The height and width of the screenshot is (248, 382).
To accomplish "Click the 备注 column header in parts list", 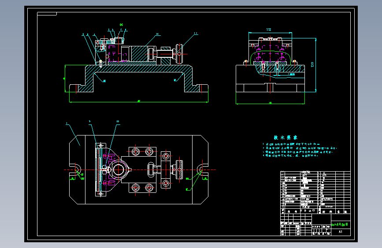I will [x=342, y=212].
